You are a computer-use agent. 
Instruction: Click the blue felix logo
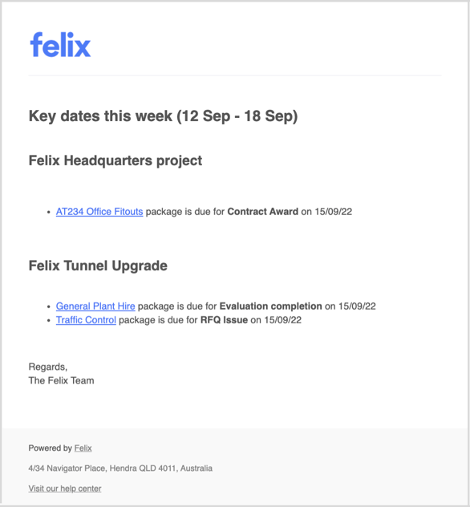click(x=60, y=45)
